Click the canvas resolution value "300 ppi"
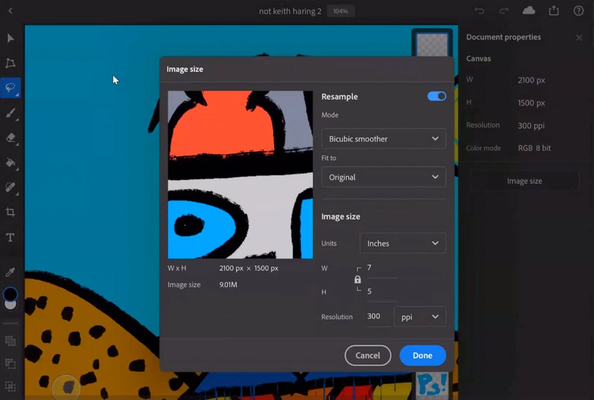 pos(531,125)
